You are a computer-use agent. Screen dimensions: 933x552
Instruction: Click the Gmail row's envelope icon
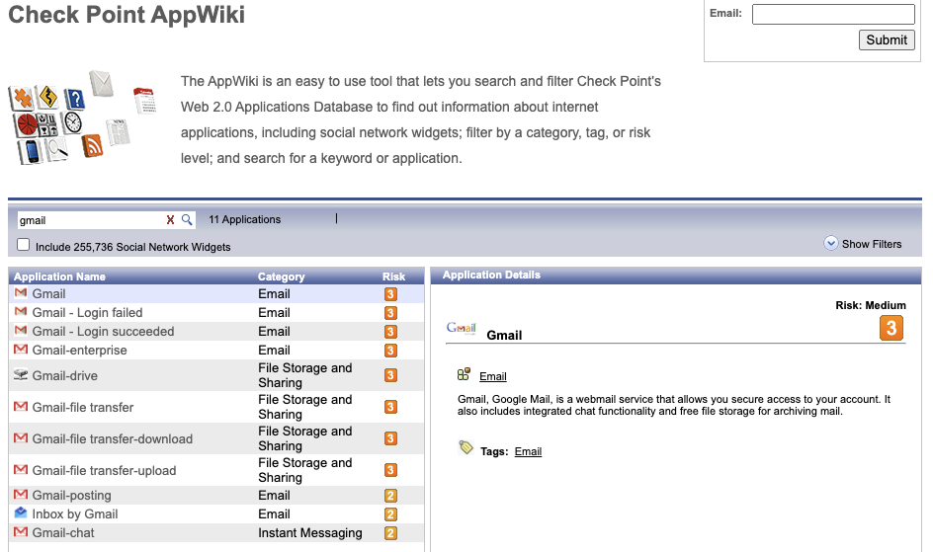(x=21, y=293)
